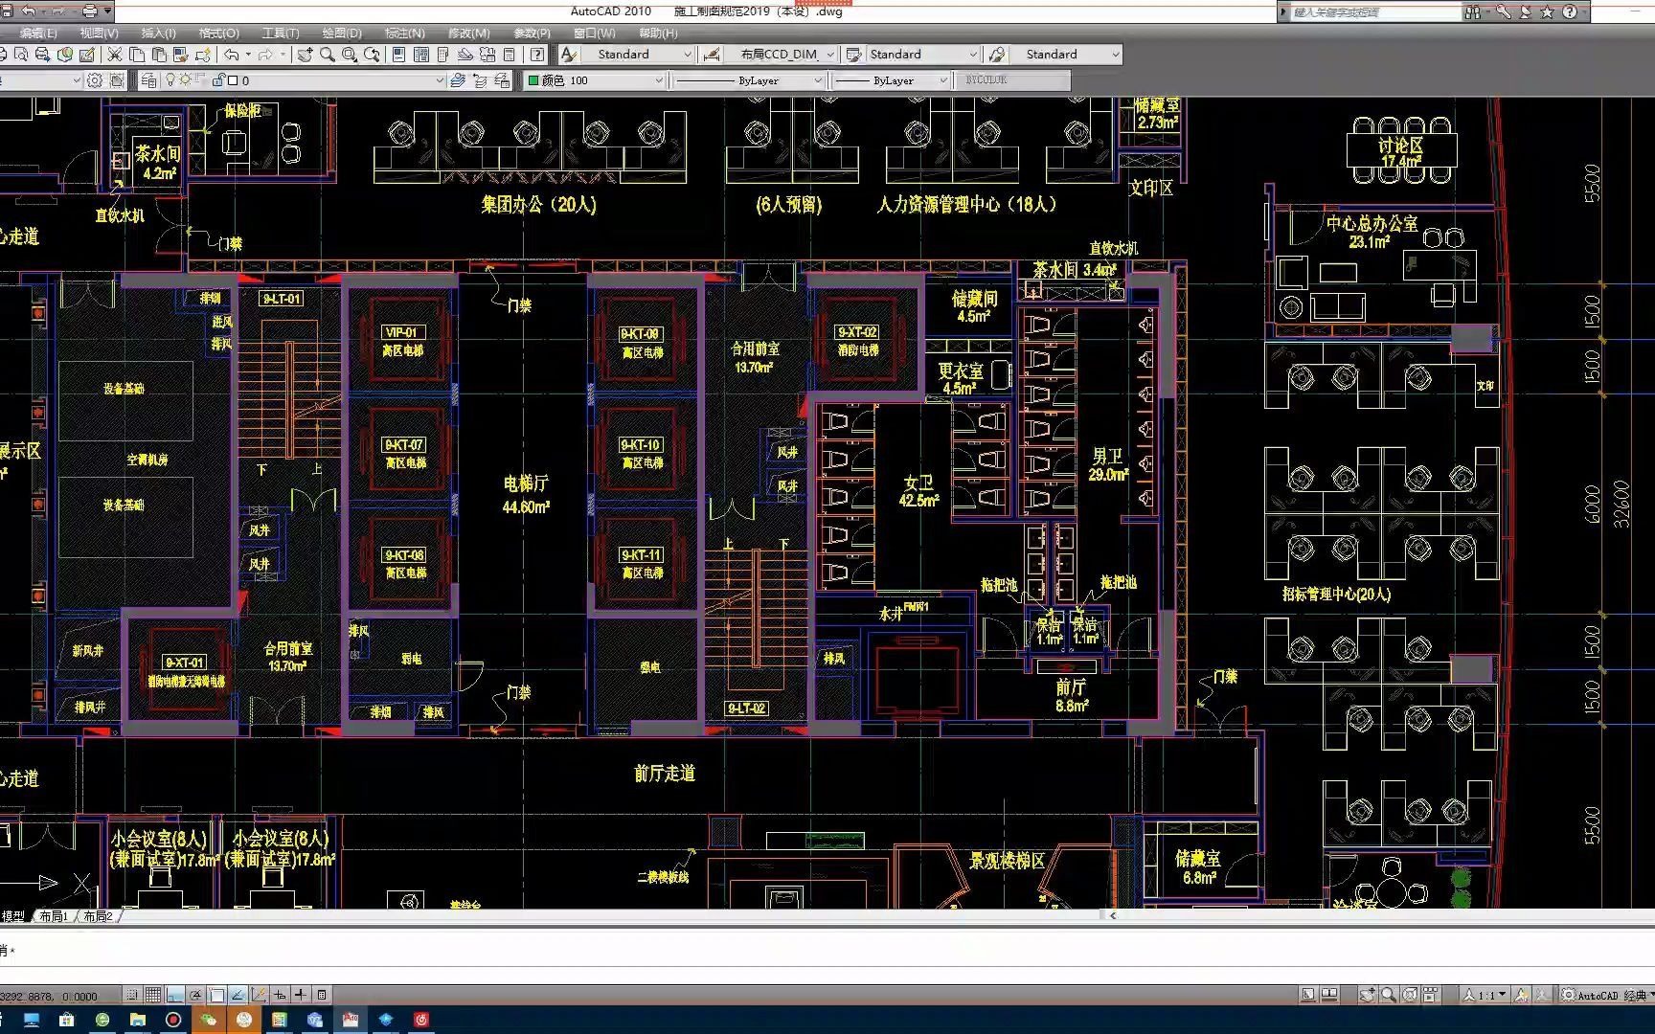
Task: Open the Table Style manager icon
Action: (x=853, y=55)
